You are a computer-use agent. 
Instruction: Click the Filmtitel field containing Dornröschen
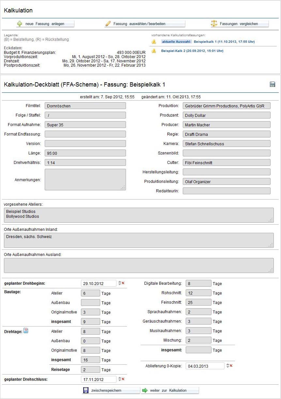click(85, 106)
